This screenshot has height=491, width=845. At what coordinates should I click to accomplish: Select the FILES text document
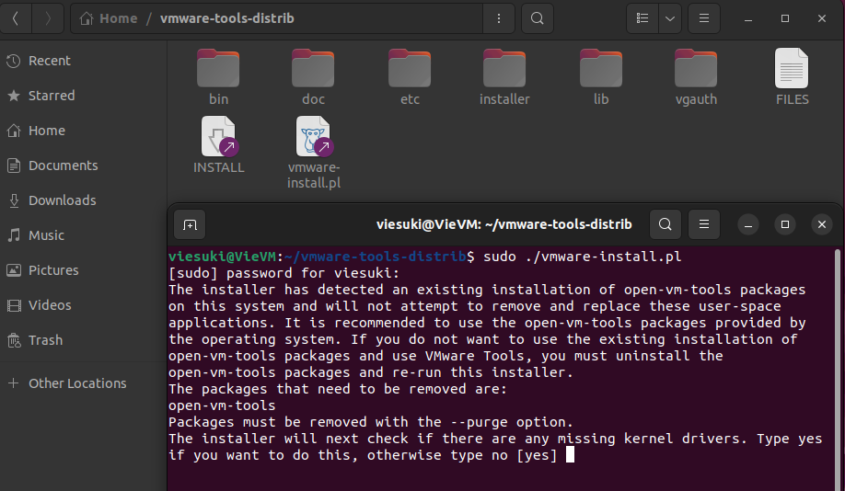pos(792,76)
